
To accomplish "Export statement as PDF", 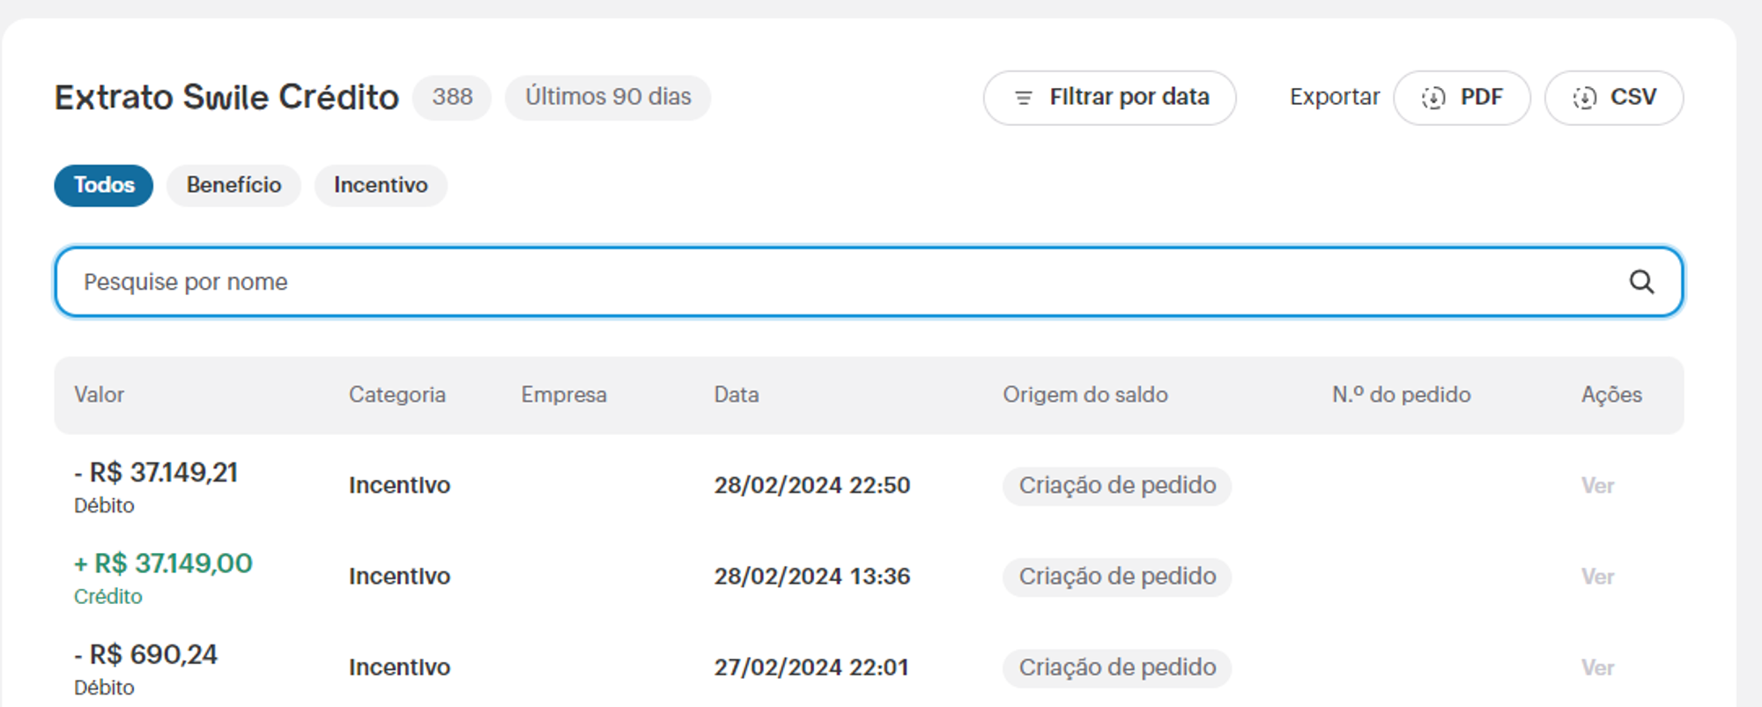I will (x=1462, y=98).
